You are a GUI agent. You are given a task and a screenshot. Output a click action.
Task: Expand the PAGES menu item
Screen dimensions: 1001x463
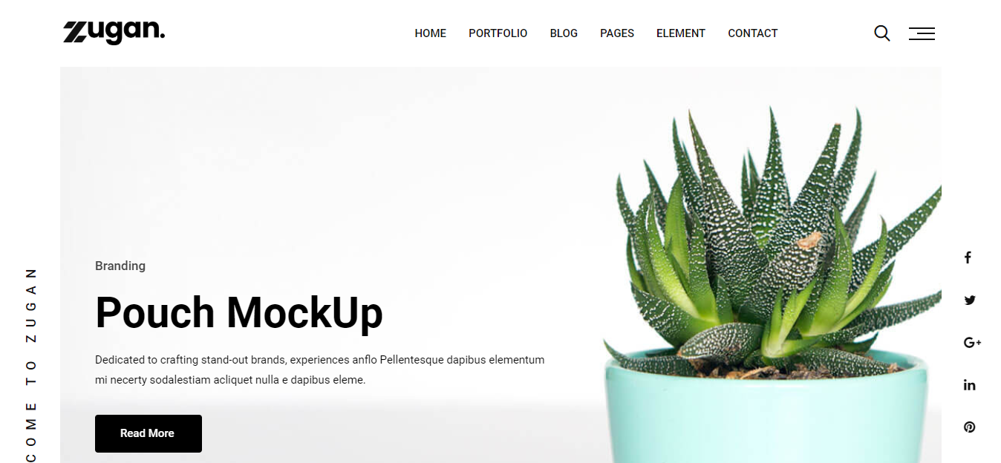617,33
